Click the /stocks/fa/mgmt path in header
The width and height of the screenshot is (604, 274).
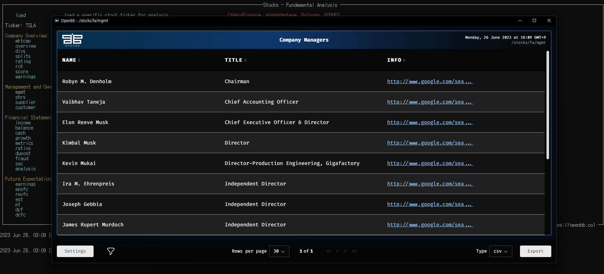pos(528,43)
